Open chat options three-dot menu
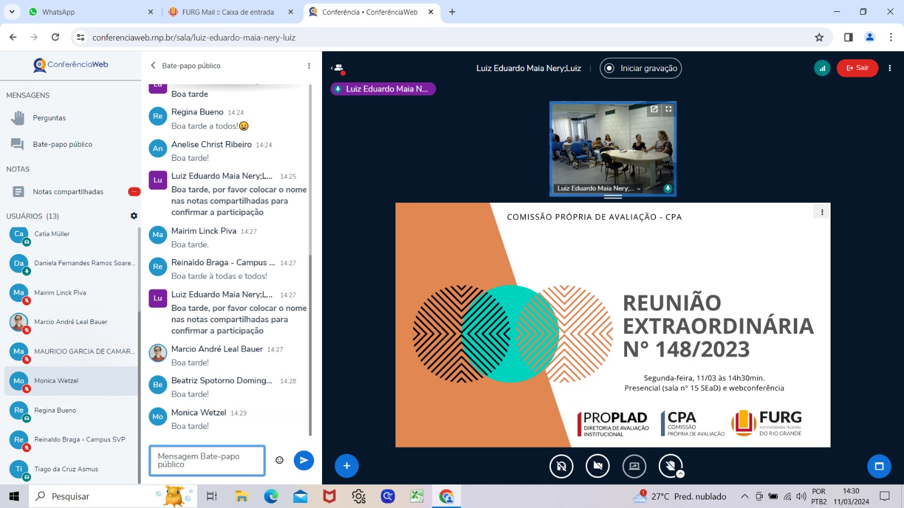904x508 pixels. [309, 66]
